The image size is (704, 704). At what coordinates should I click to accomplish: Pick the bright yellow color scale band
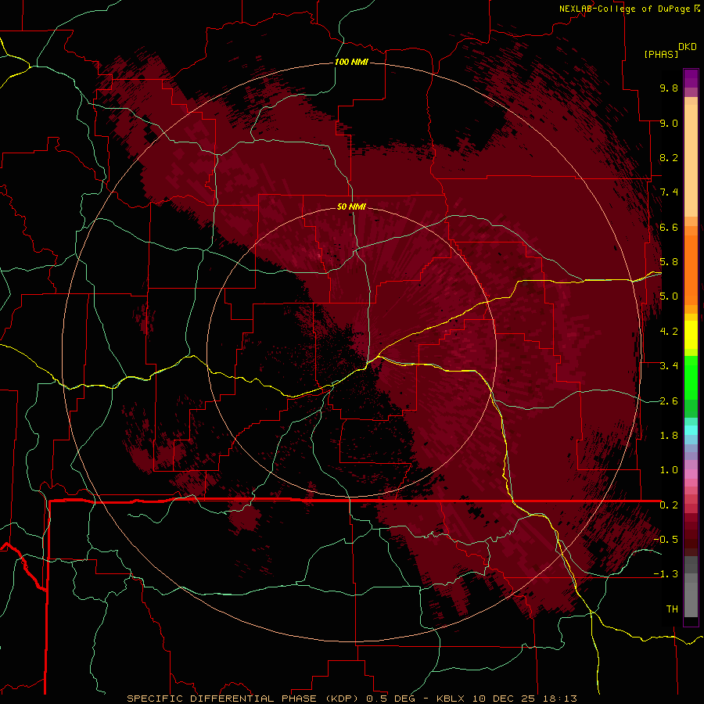(691, 335)
